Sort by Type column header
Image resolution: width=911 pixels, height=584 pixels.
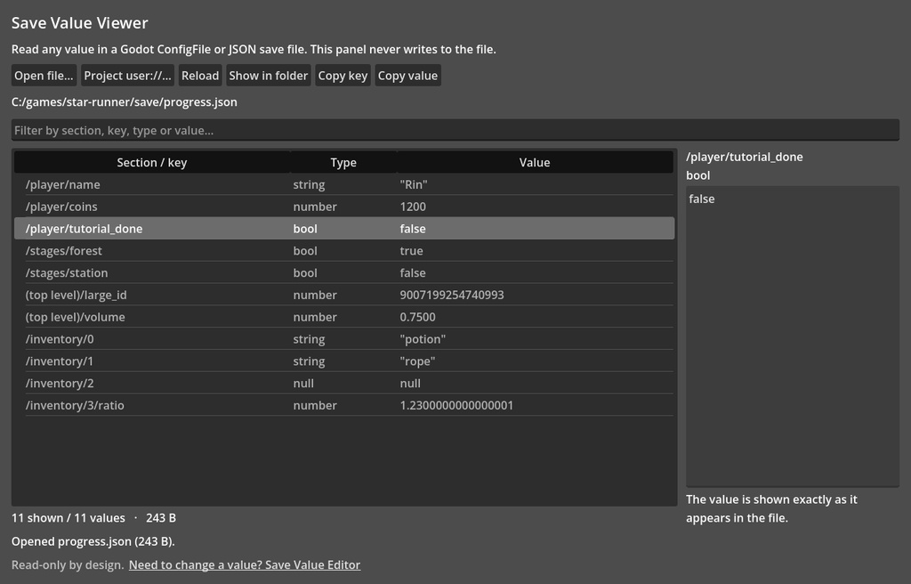[x=343, y=162]
